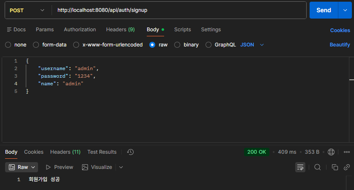Click the Visualize button
354x190 pixels.
pos(97,167)
